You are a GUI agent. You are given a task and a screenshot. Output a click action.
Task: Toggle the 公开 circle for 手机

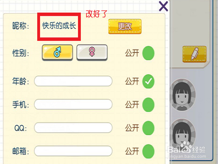coord(148,105)
